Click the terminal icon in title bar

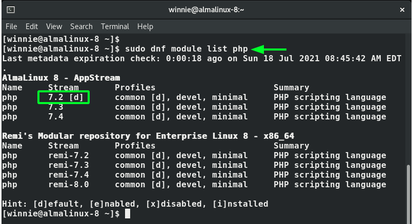(11, 10)
